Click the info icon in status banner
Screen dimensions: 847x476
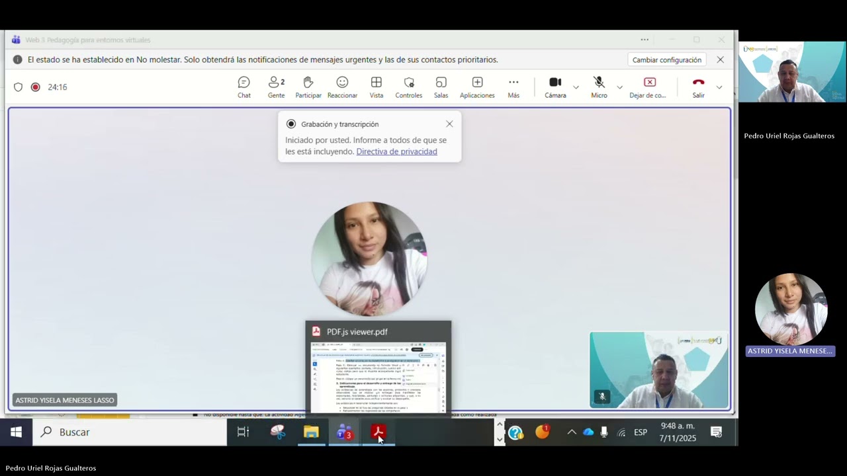click(x=18, y=59)
